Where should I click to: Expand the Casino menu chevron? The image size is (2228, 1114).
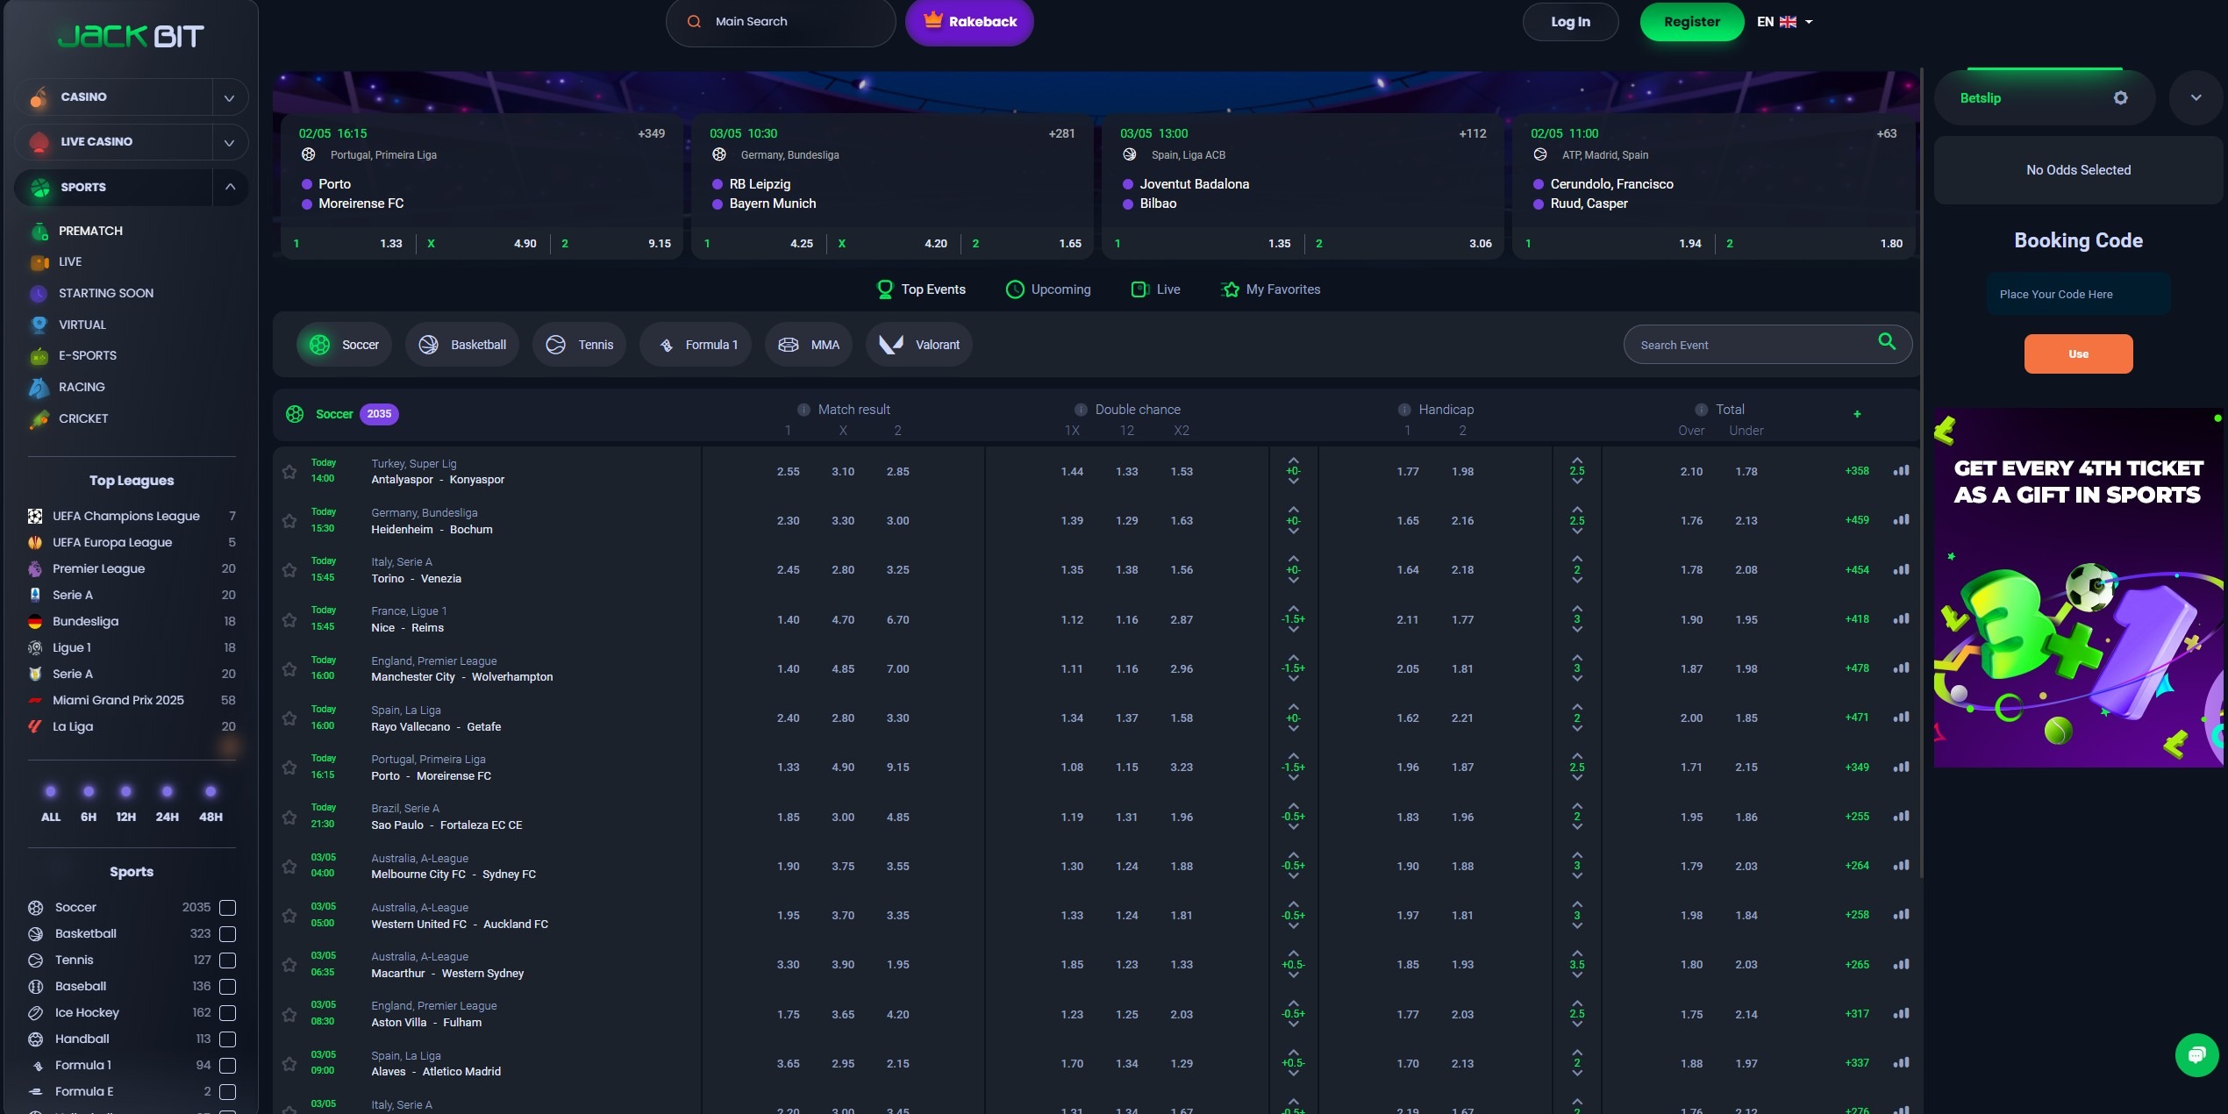pyautogui.click(x=230, y=97)
